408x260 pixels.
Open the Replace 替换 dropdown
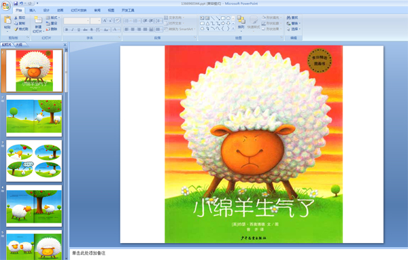point(293,23)
